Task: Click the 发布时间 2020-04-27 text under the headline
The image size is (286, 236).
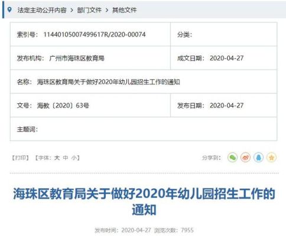Action: [123, 230]
